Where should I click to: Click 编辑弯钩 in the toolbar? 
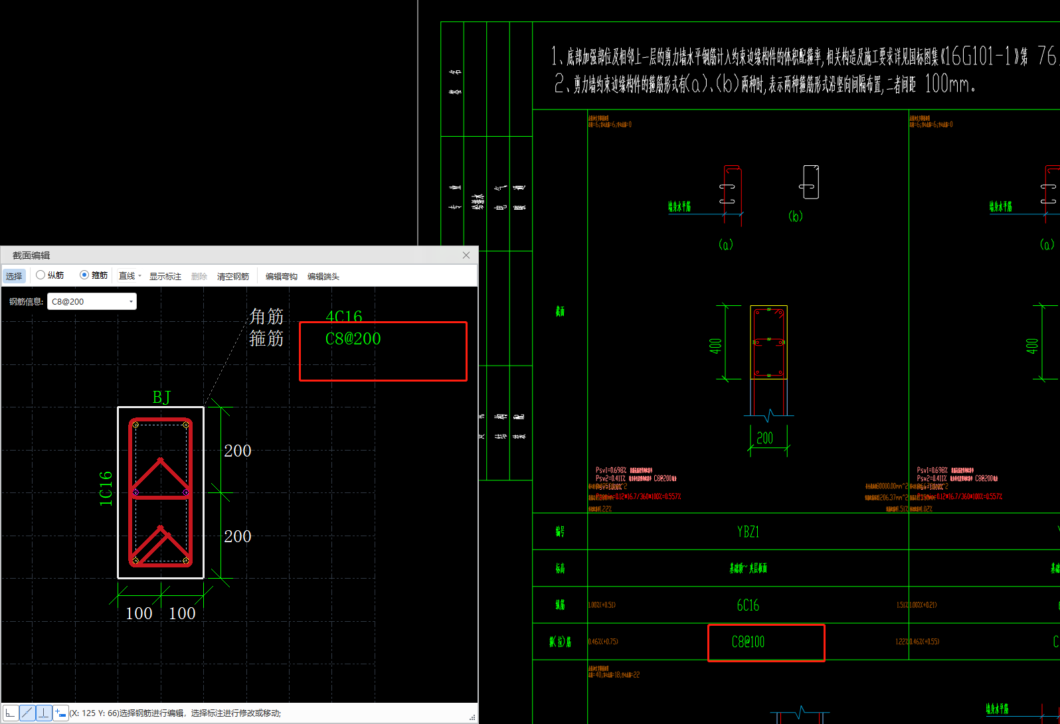click(x=282, y=277)
